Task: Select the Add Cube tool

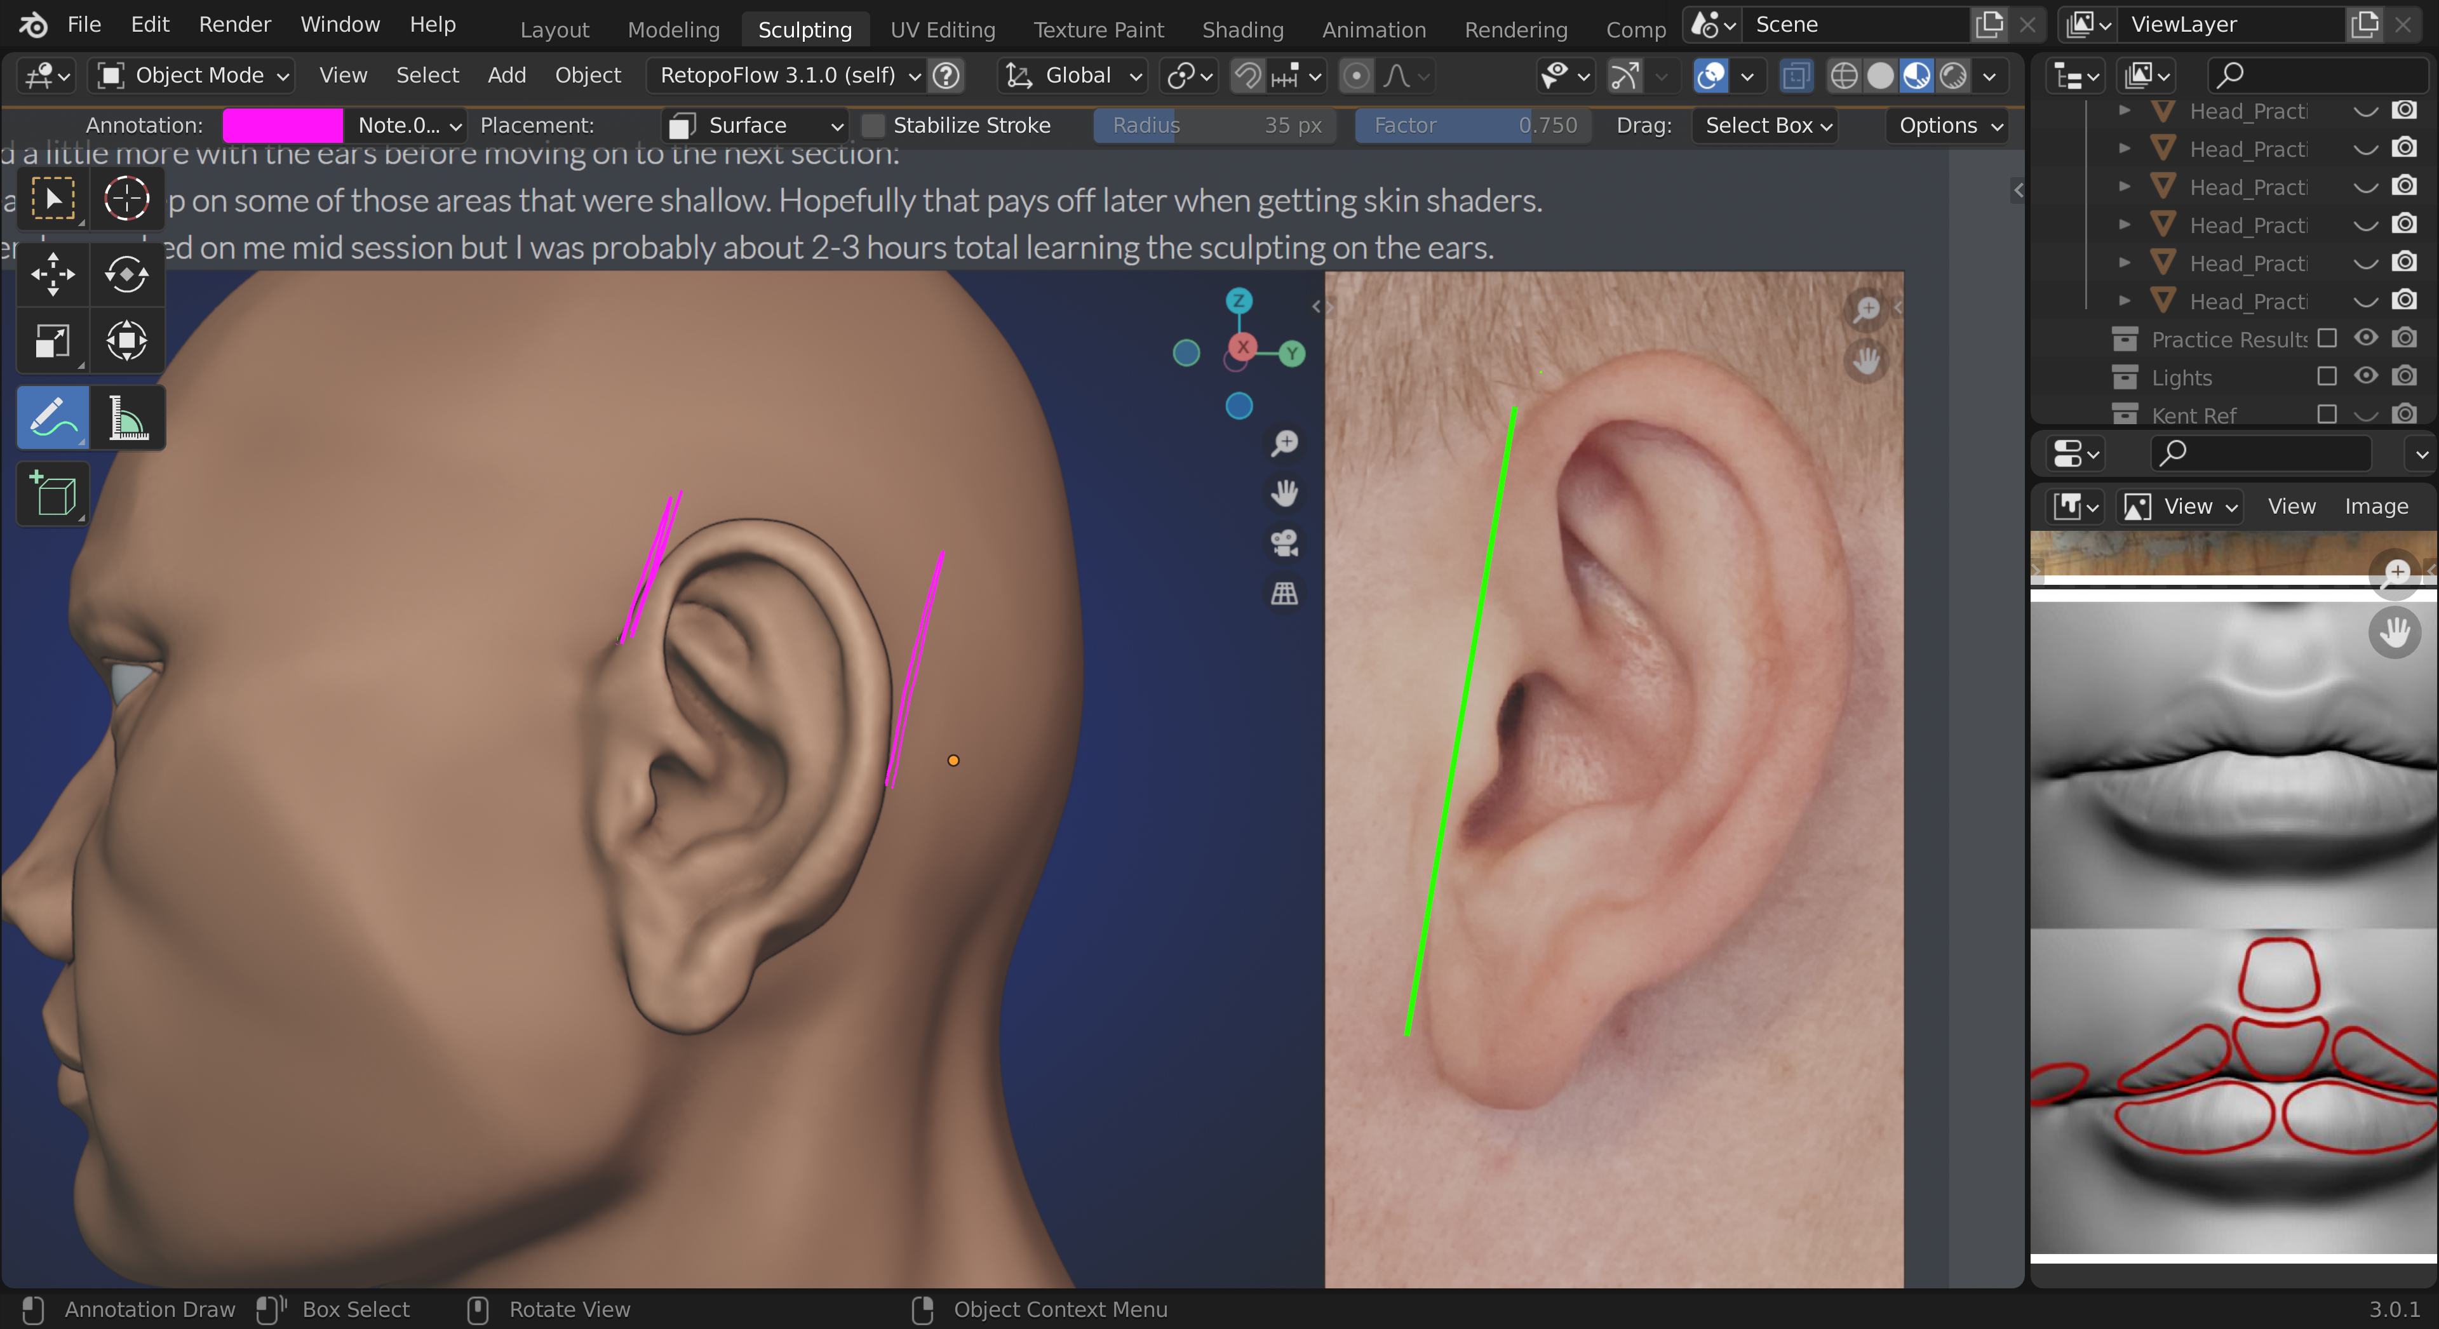Action: point(52,494)
